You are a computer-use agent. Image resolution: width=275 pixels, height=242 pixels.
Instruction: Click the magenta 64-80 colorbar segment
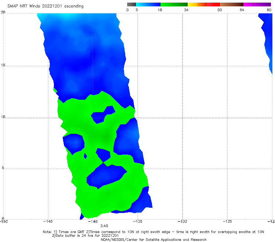click(257, 4)
